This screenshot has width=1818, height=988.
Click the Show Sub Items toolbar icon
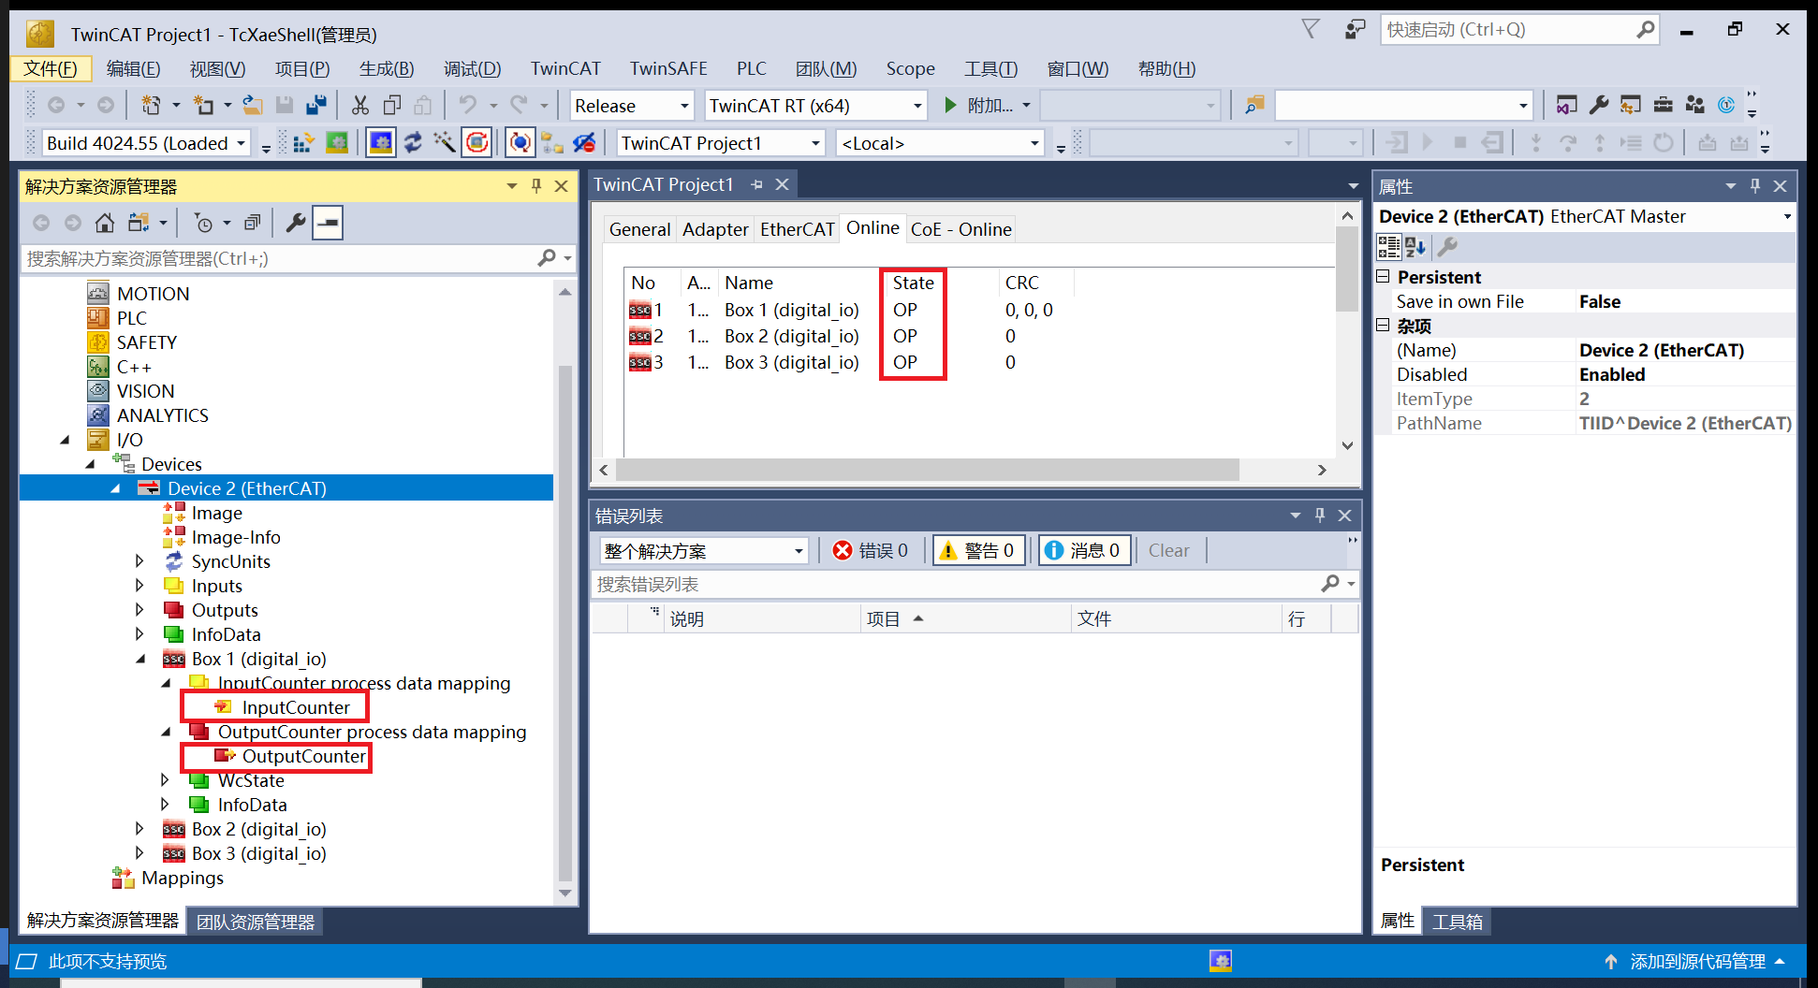[x=552, y=143]
